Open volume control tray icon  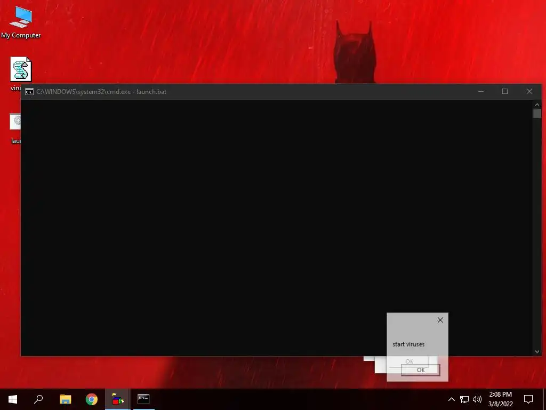477,399
